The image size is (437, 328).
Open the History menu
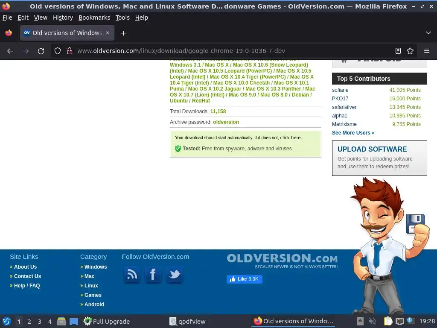(x=63, y=18)
